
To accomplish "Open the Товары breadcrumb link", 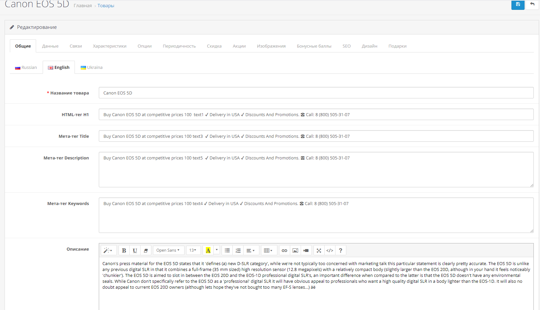I will point(106,6).
